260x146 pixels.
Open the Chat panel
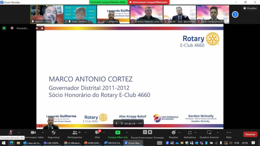point(97,133)
